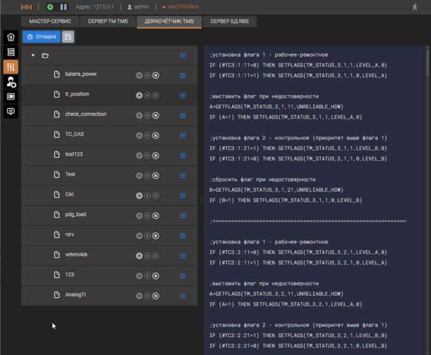Stop the balans_power script with X icon
Image resolution: width=431 pixels, height=355 pixels.
(155, 75)
